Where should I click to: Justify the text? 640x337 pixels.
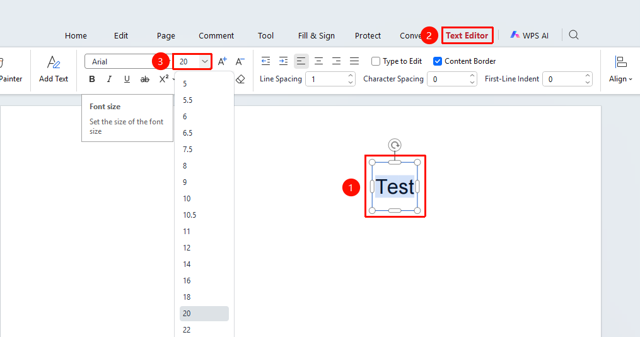[354, 61]
